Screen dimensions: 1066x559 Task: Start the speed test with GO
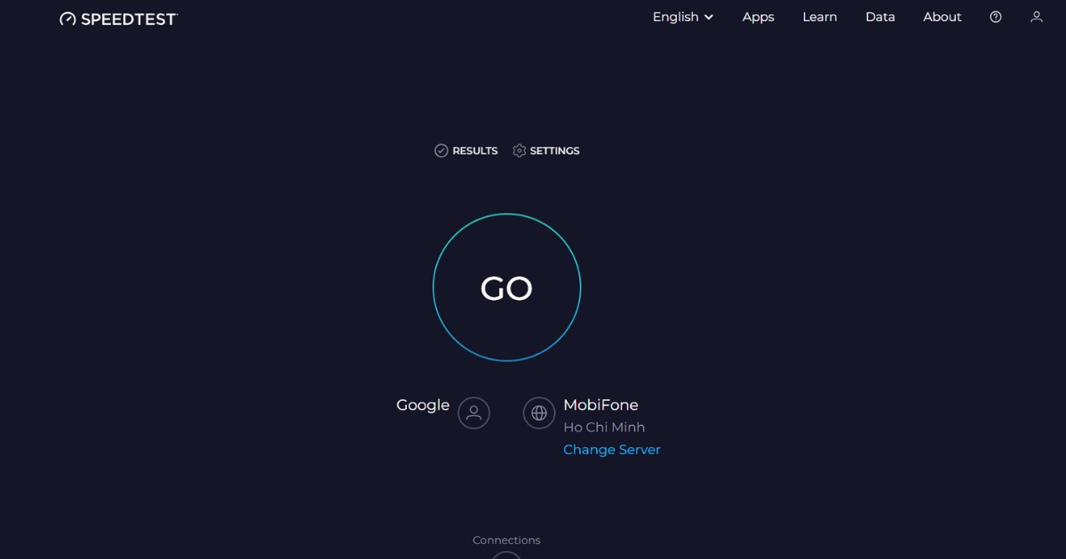506,287
